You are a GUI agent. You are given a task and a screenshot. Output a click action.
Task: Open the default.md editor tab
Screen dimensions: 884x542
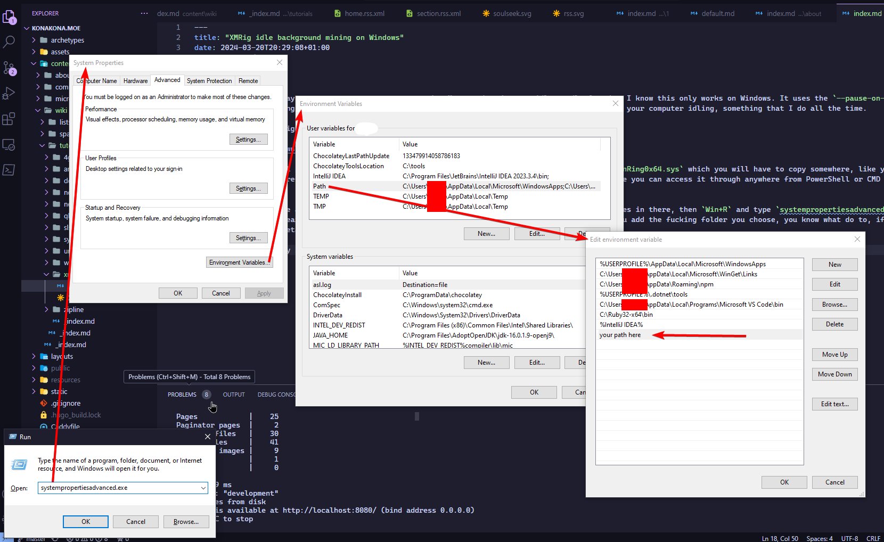point(713,13)
